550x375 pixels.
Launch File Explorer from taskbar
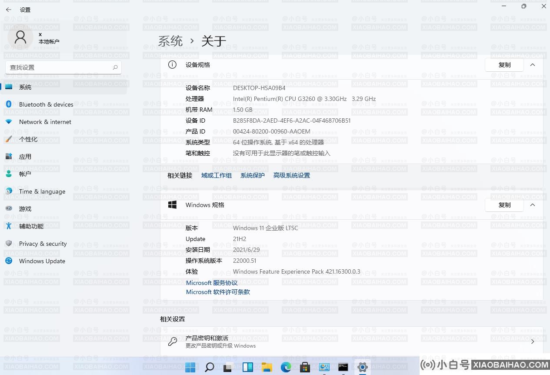[267, 367]
